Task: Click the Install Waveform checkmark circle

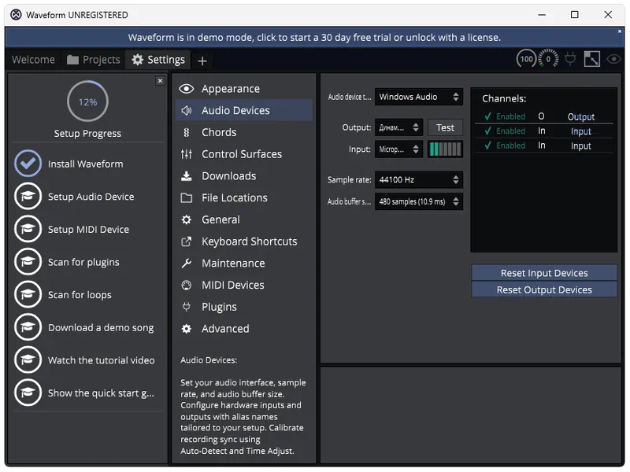Action: (x=28, y=164)
